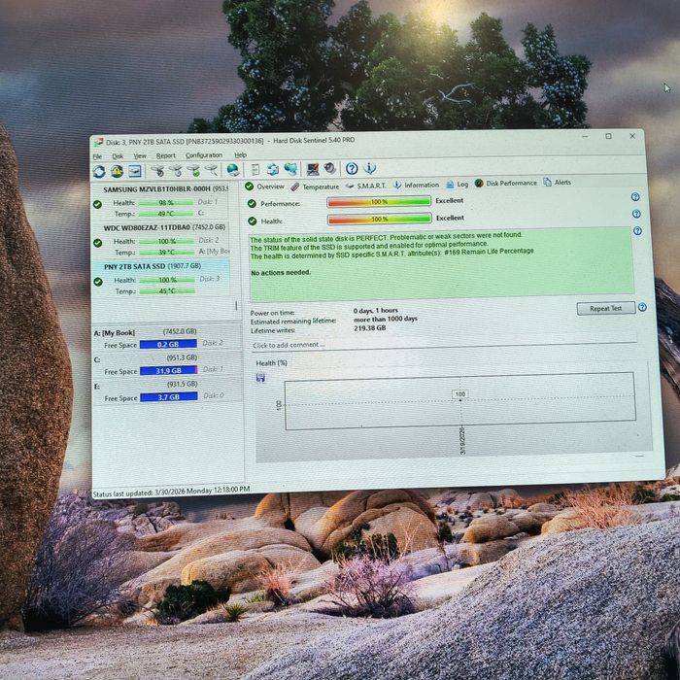This screenshot has width=680, height=680.
Task: Switch to the Alerts tab
Action: point(558,183)
